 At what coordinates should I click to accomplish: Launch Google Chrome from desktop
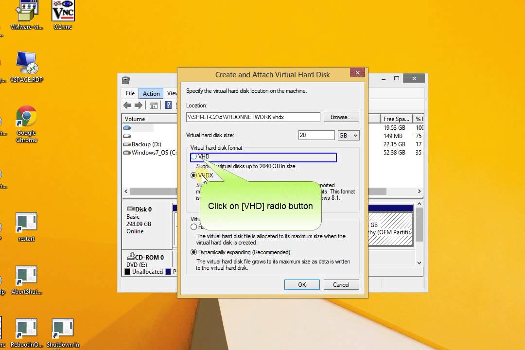pyautogui.click(x=26, y=124)
